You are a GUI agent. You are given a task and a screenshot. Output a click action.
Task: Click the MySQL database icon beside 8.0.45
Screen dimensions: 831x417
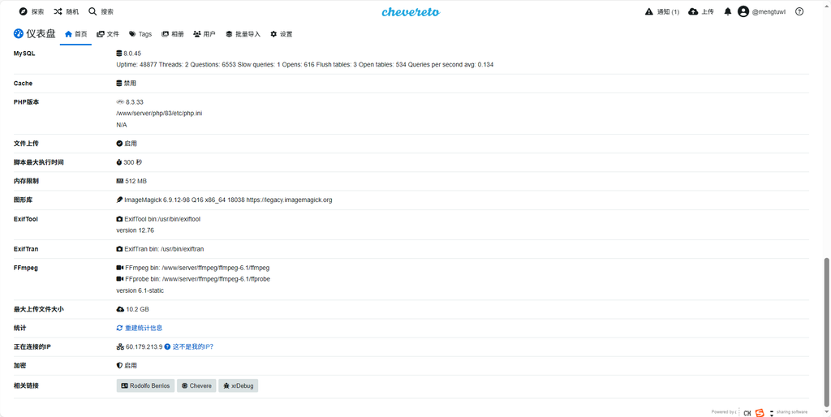(x=119, y=53)
